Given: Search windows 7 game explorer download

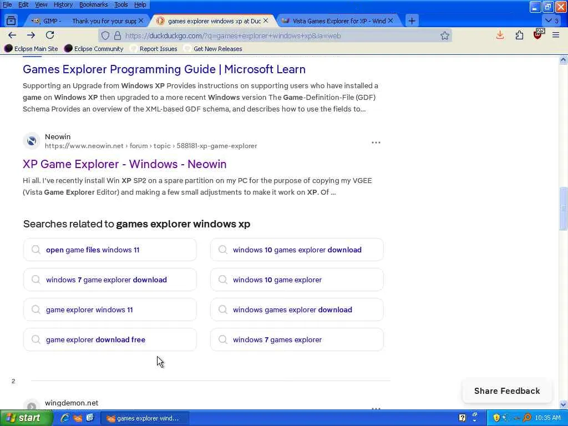Looking at the screenshot, I should click(110, 280).
